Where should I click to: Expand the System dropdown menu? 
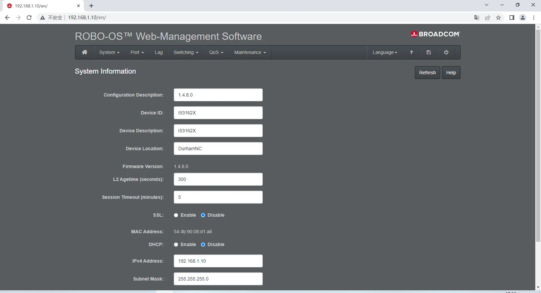(x=110, y=52)
